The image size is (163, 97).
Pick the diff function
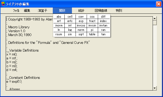click(x=103, y=17)
